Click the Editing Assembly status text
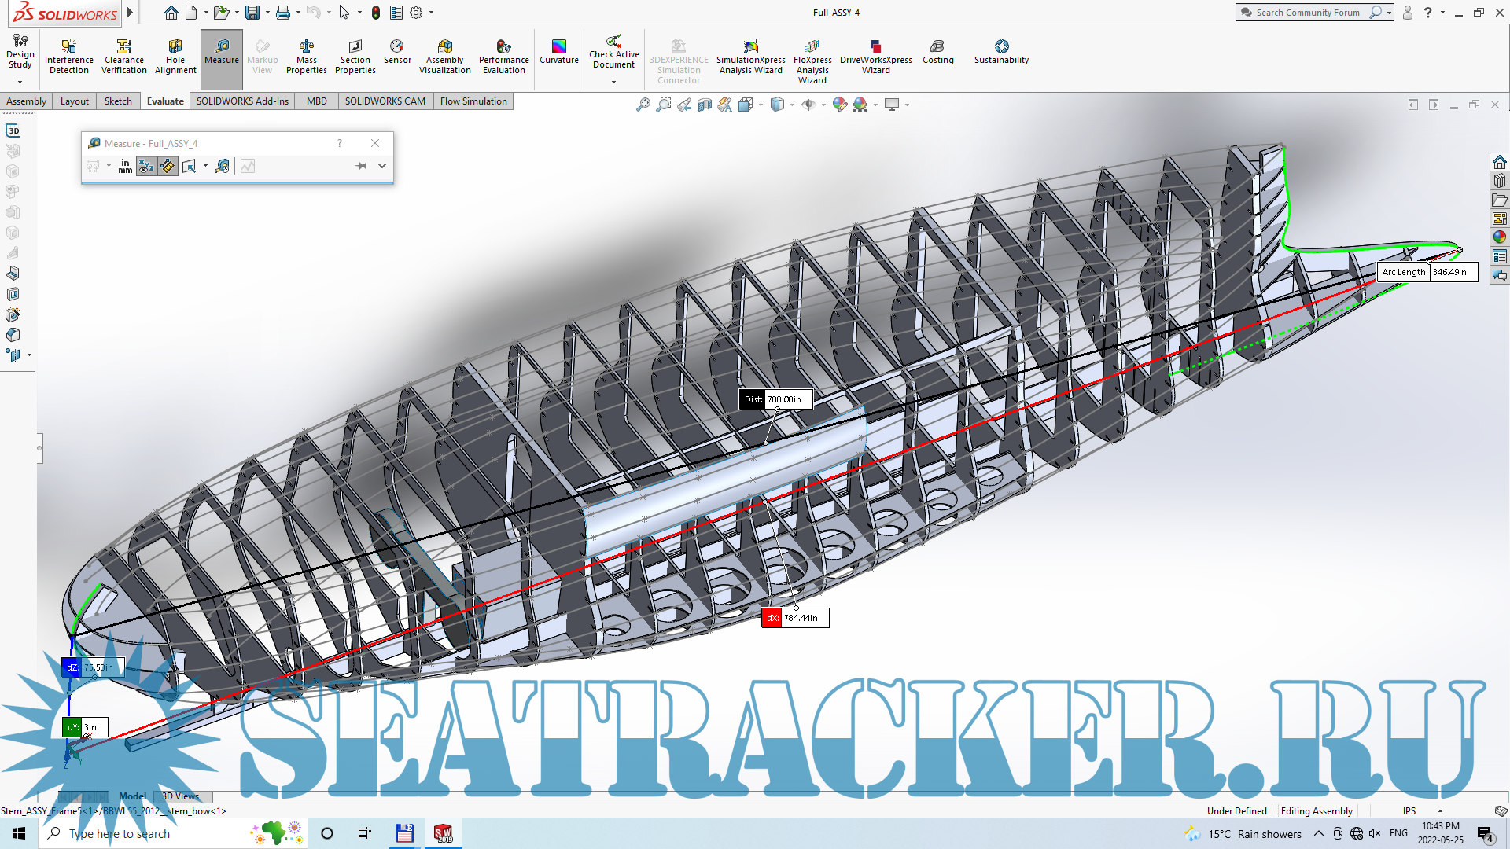Image resolution: width=1510 pixels, height=849 pixels. click(x=1317, y=811)
